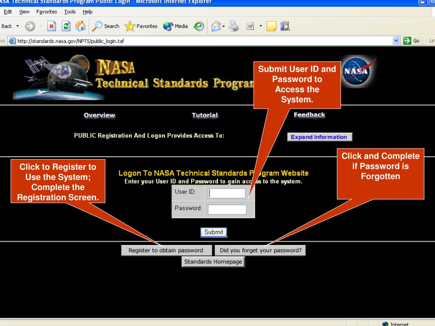
Task: Click the Mail envelope icon
Action: click(216, 26)
